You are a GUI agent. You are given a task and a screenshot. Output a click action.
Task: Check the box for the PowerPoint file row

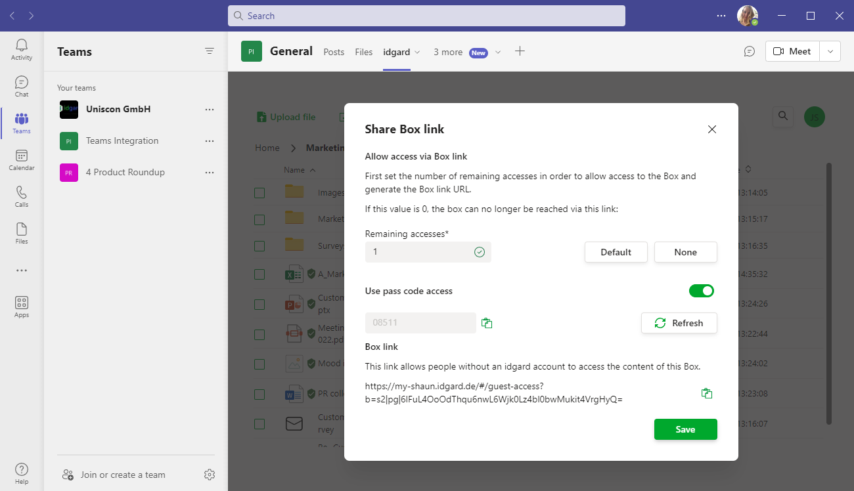(259, 305)
